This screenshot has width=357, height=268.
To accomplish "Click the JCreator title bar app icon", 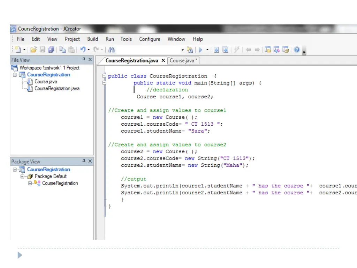I will point(13,29).
